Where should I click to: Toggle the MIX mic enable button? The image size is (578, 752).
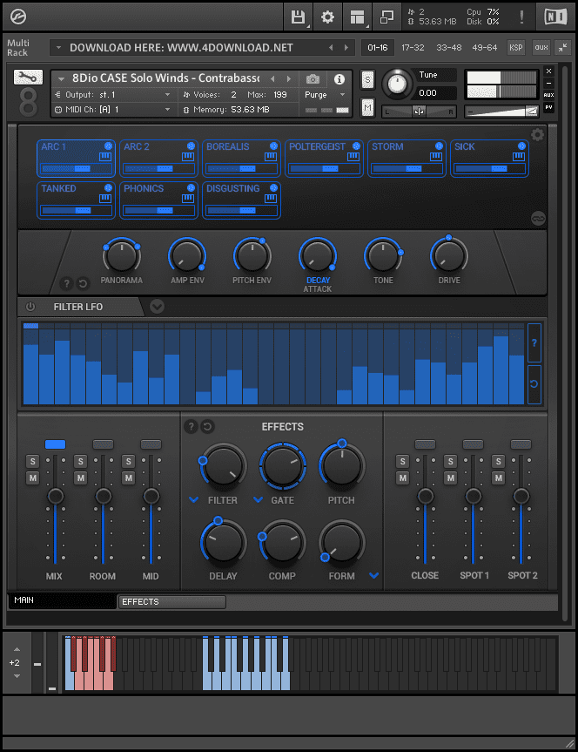point(55,444)
